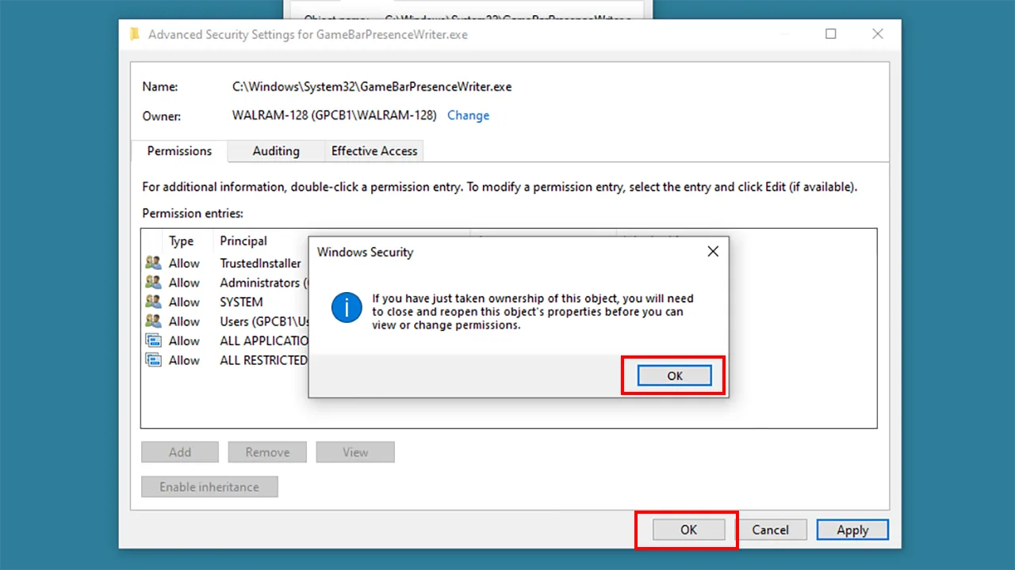Click the user group icon beside TrustedInstaller

[x=153, y=263]
